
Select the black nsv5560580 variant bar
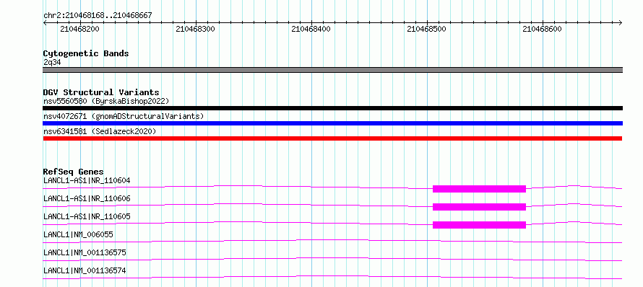(x=332, y=108)
